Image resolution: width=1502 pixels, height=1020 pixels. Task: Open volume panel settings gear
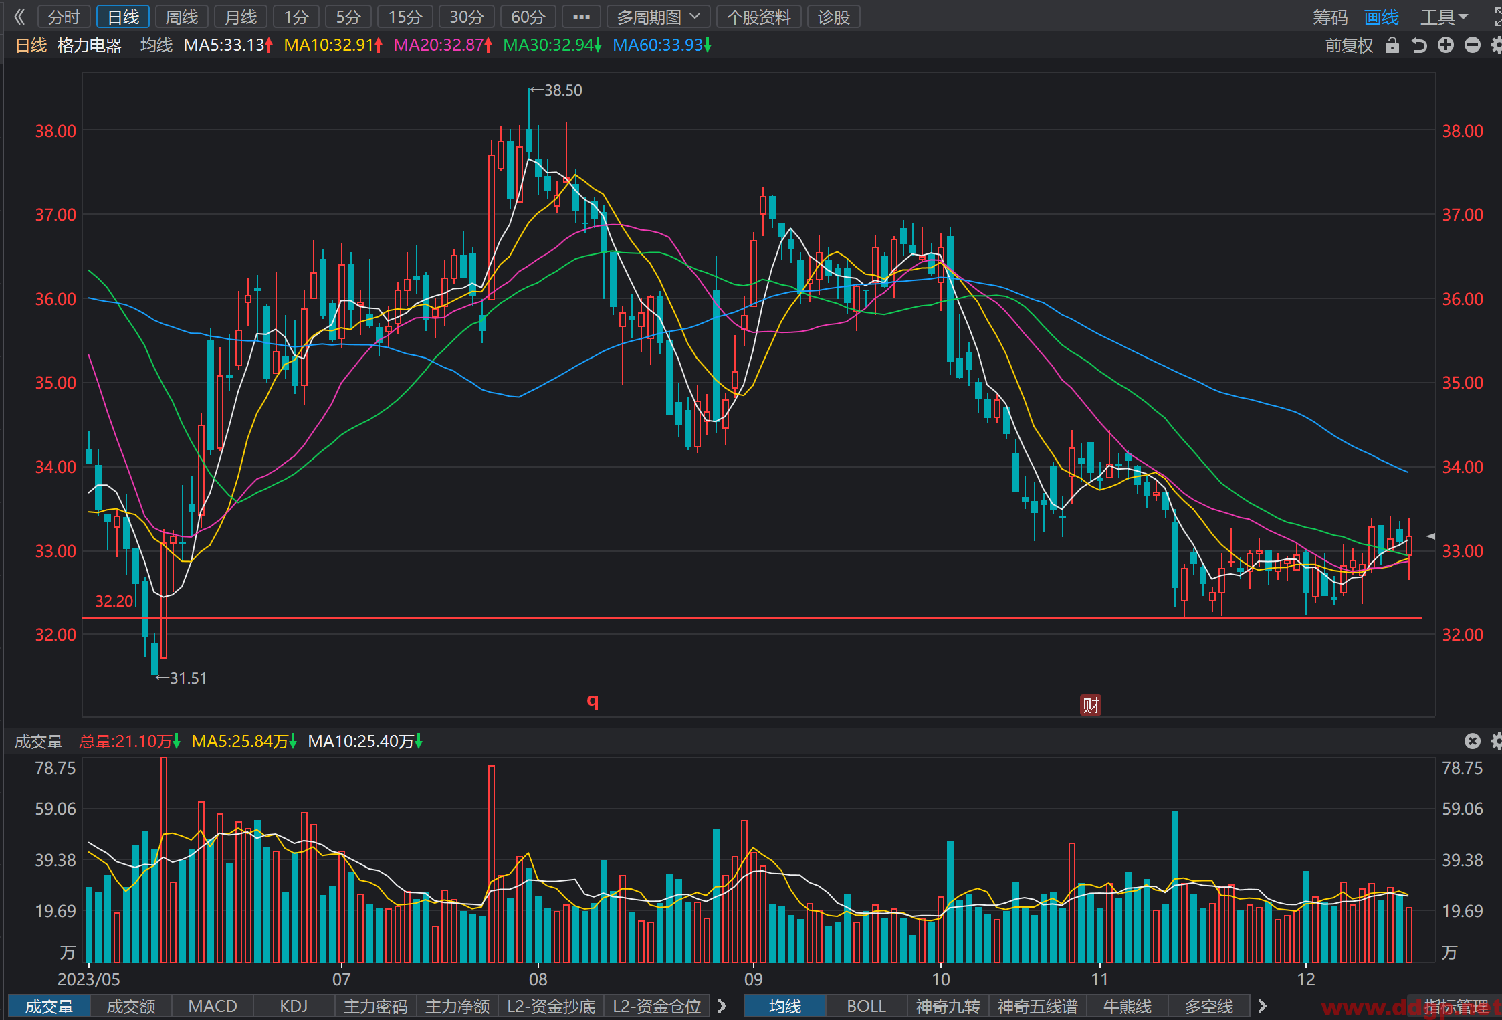pyautogui.click(x=1497, y=740)
